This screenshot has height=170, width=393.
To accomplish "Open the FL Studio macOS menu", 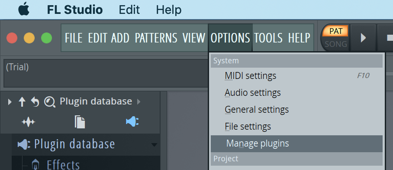I will (75, 10).
